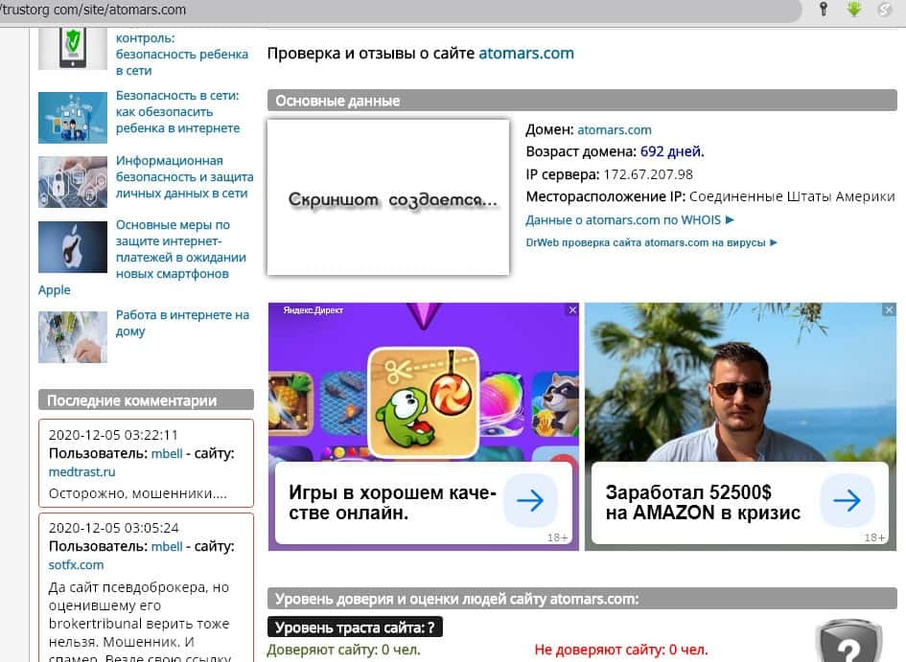Open article on child safety online
The width and height of the screenshot is (906, 662).
tap(177, 112)
